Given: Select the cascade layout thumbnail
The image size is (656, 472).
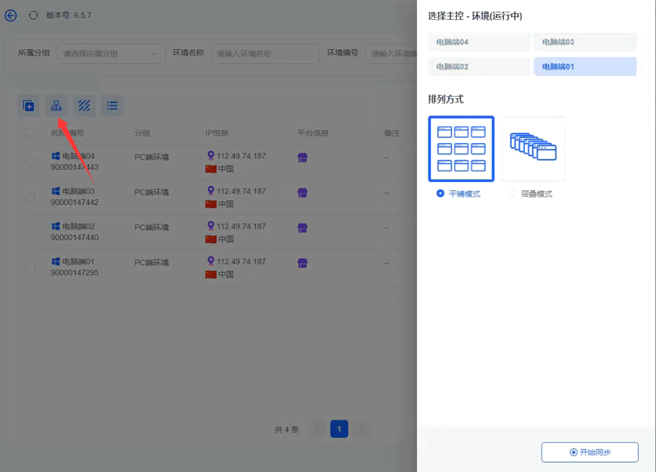Looking at the screenshot, I should (533, 149).
